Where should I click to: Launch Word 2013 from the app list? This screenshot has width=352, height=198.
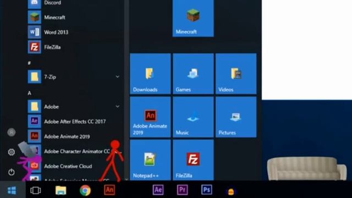click(x=75, y=32)
